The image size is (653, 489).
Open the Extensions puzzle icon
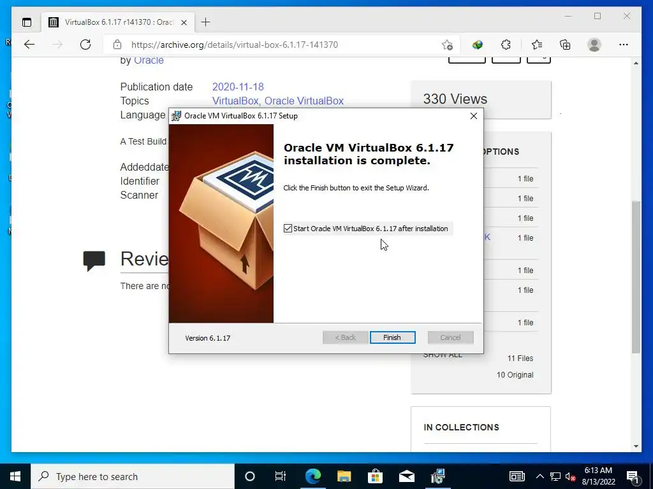click(506, 45)
